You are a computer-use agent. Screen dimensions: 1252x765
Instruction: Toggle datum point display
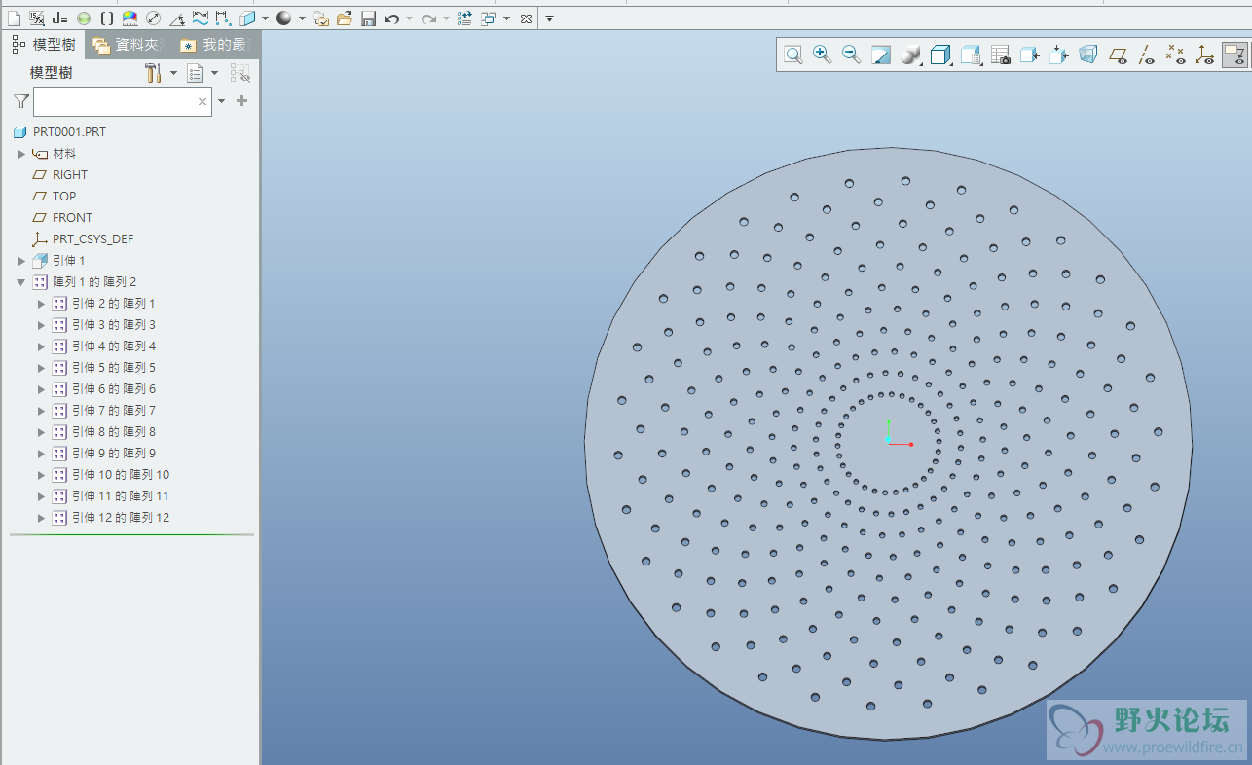(x=1176, y=55)
